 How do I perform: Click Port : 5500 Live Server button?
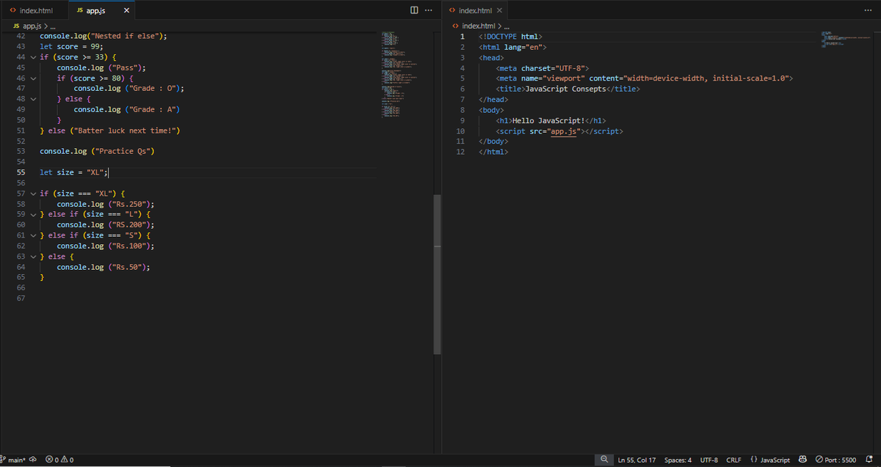coord(835,460)
